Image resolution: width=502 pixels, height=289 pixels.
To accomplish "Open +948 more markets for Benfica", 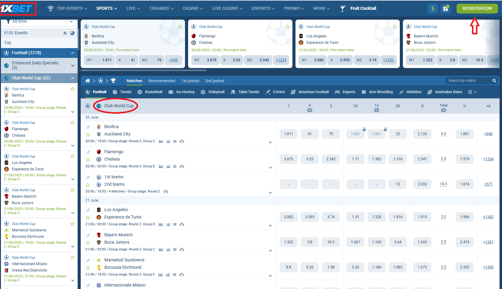I will click(x=488, y=134).
